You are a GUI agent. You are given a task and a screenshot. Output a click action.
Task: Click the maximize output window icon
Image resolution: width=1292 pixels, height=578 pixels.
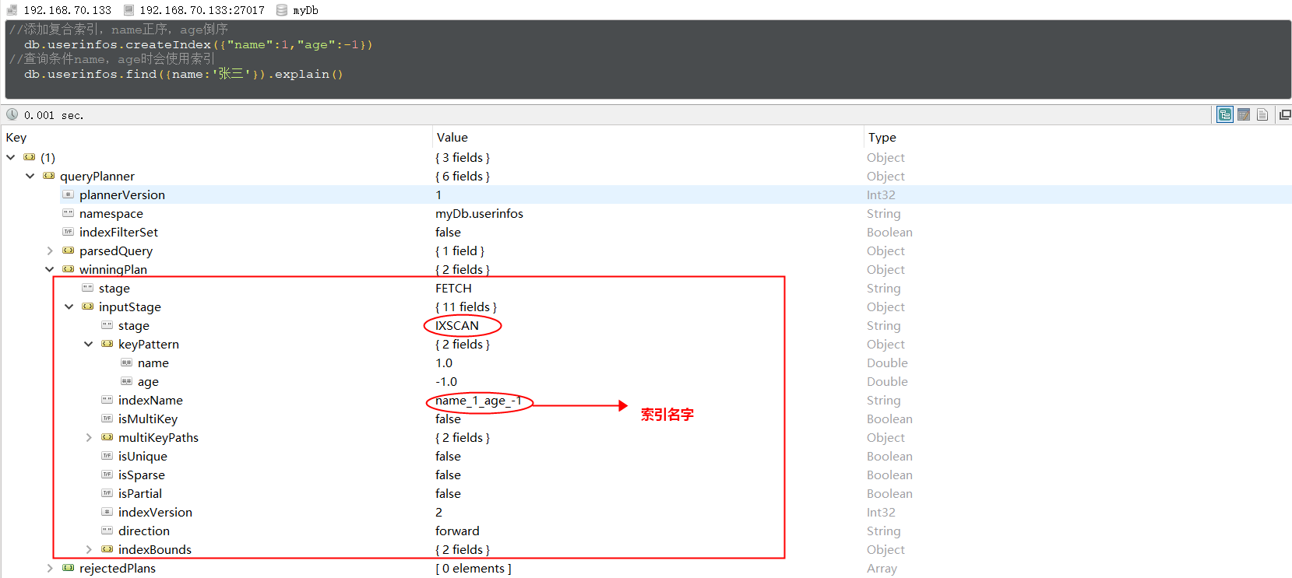[1284, 115]
